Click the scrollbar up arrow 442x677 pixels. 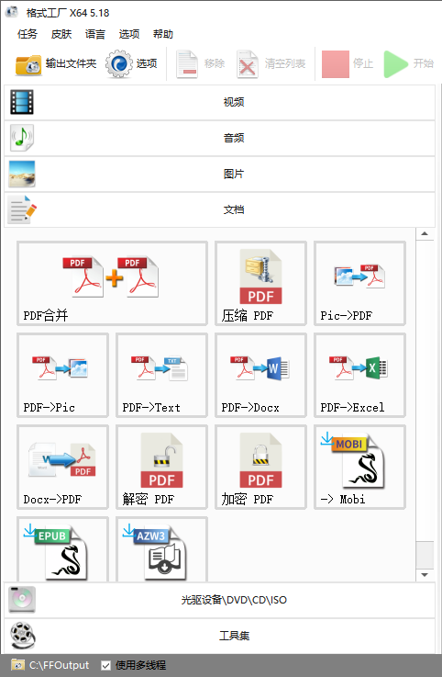coord(425,234)
